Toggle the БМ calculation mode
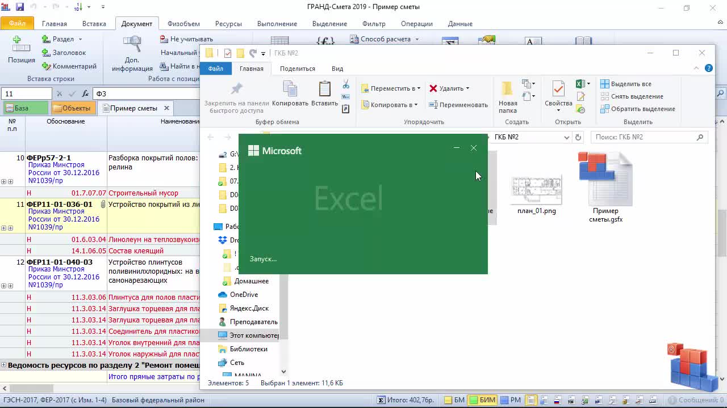This screenshot has width=727, height=408. click(454, 400)
